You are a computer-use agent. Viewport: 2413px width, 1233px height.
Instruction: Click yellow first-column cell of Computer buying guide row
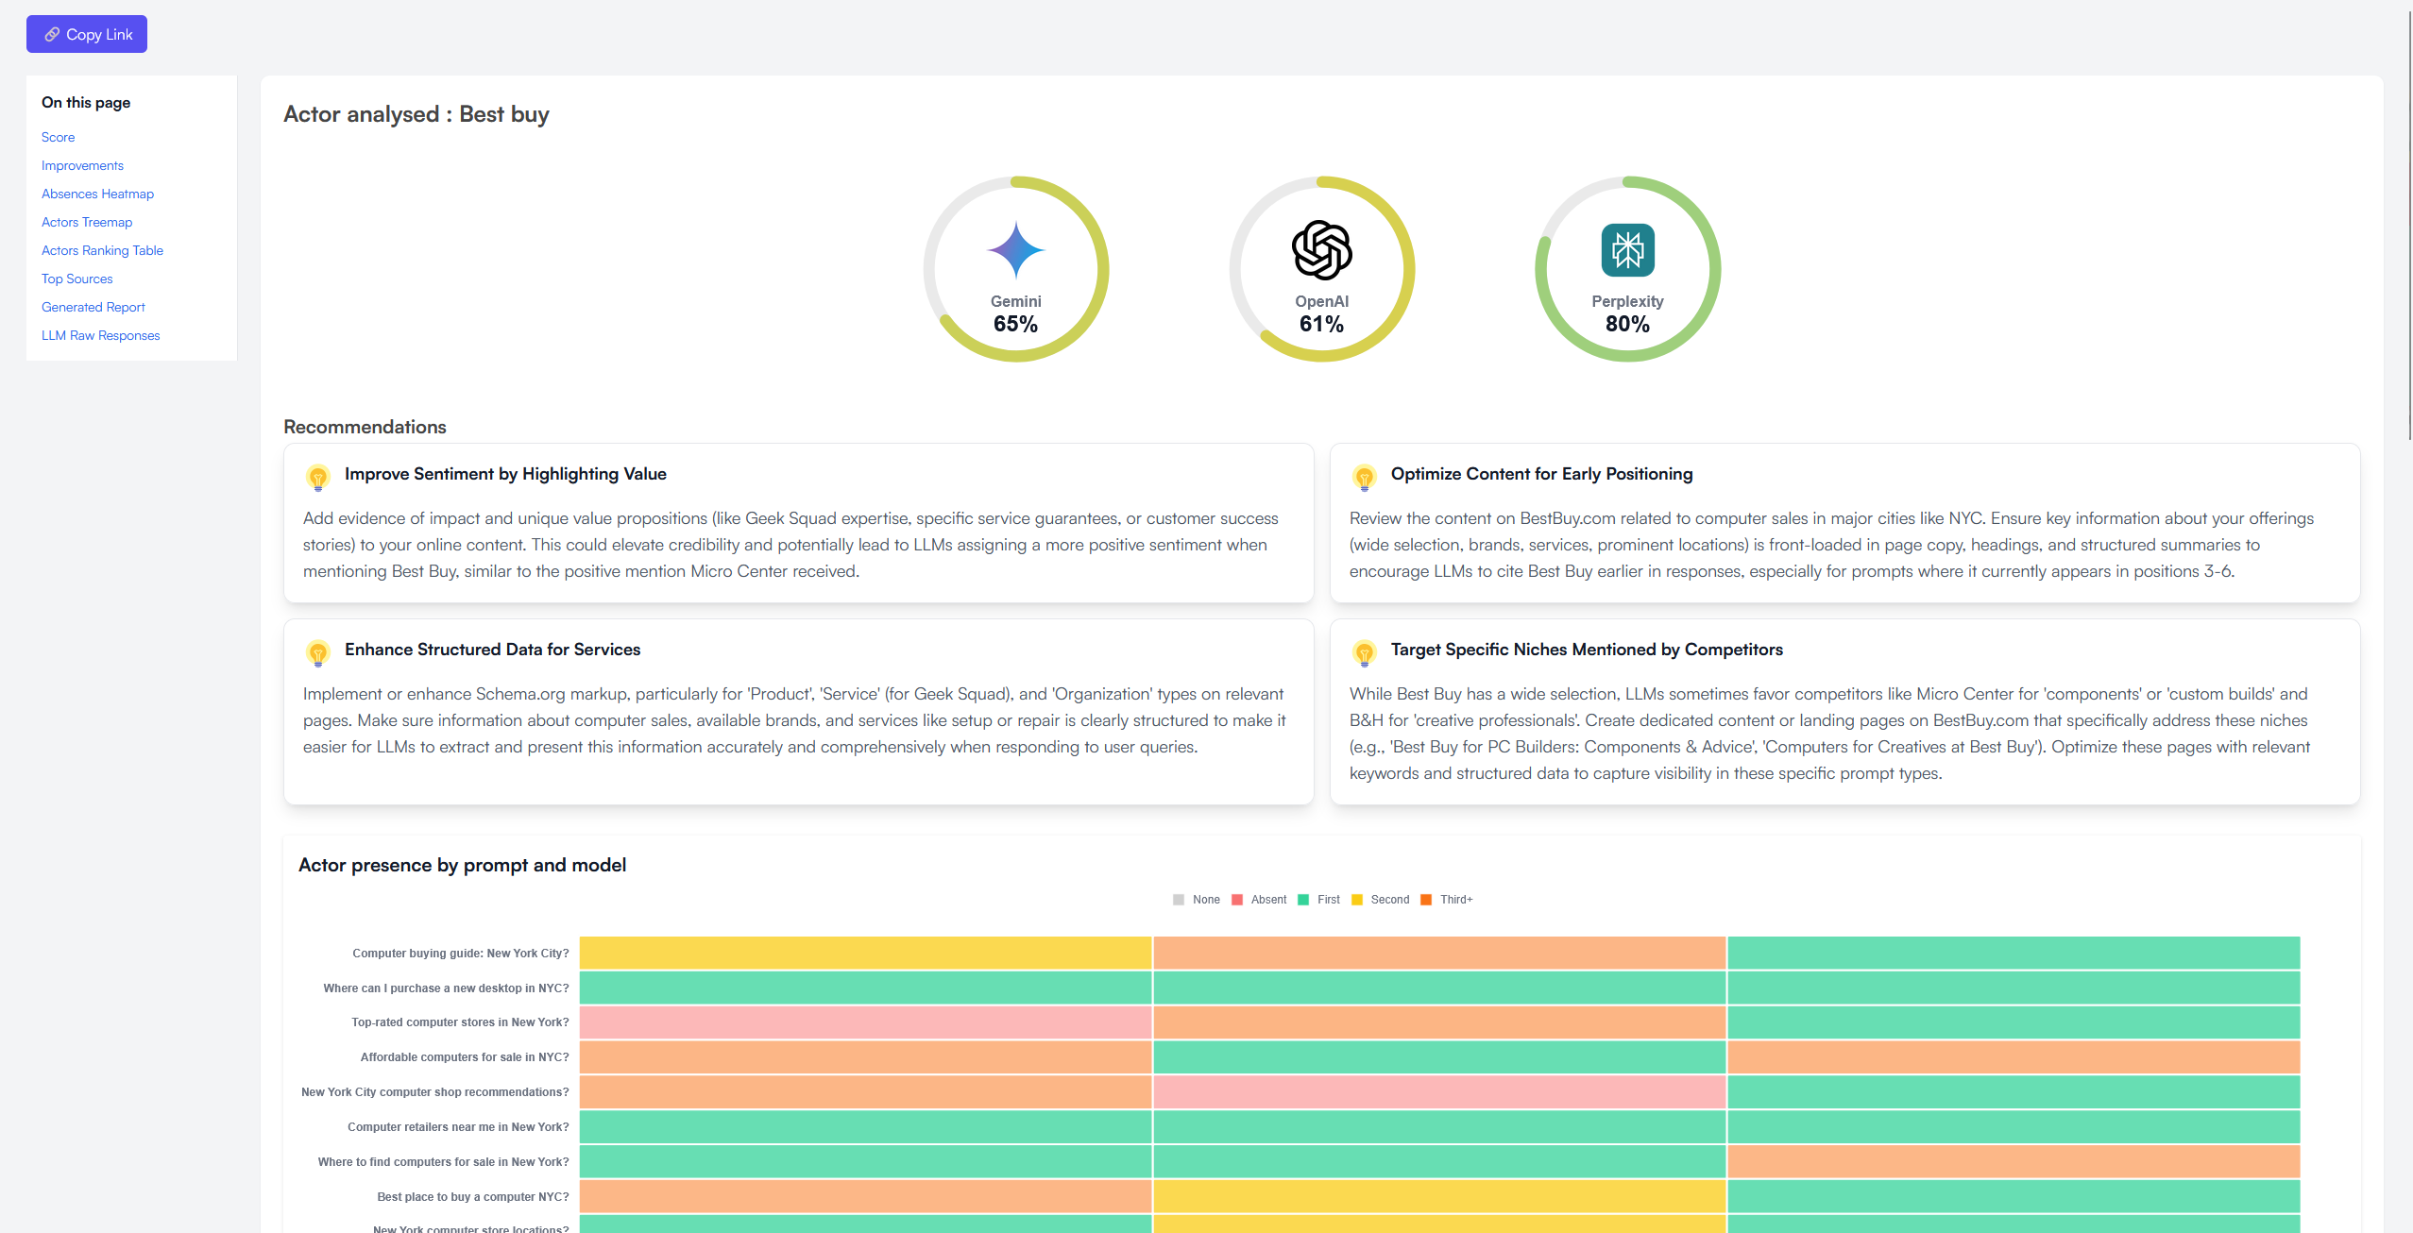(865, 953)
